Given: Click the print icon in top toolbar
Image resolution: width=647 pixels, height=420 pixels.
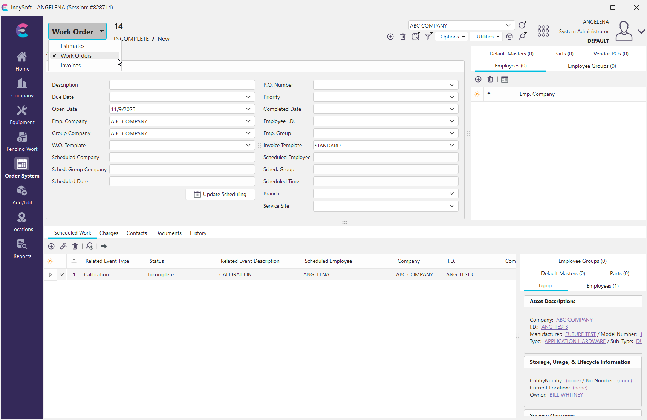Looking at the screenshot, I should [x=509, y=37].
